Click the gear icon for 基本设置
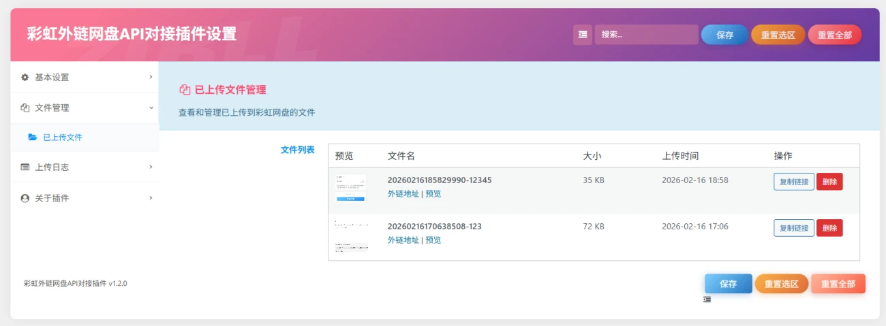Viewport: 886px width, 326px height. click(25, 78)
